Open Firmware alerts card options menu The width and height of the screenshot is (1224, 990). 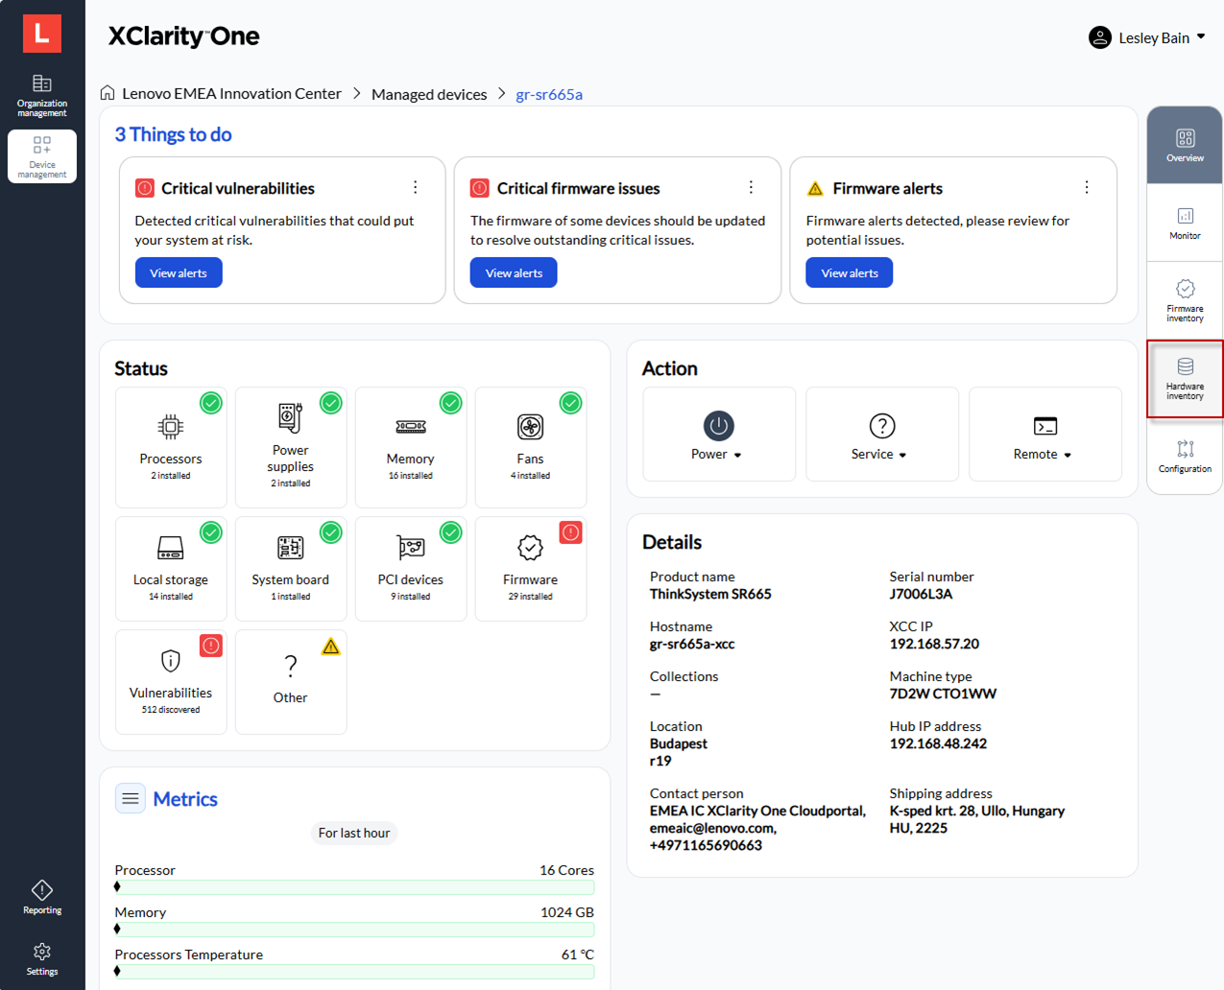(x=1086, y=188)
